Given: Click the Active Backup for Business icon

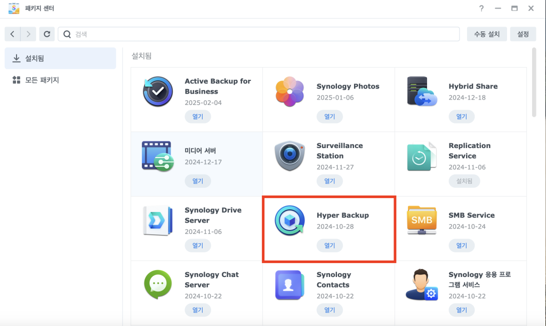Looking at the screenshot, I should point(158,92).
